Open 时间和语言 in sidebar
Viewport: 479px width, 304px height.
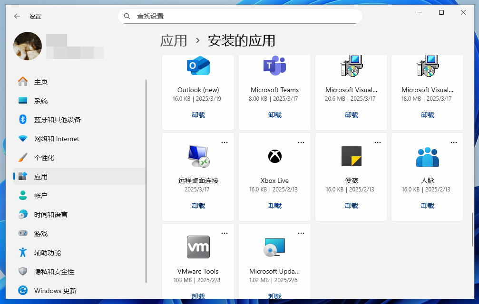point(79,215)
